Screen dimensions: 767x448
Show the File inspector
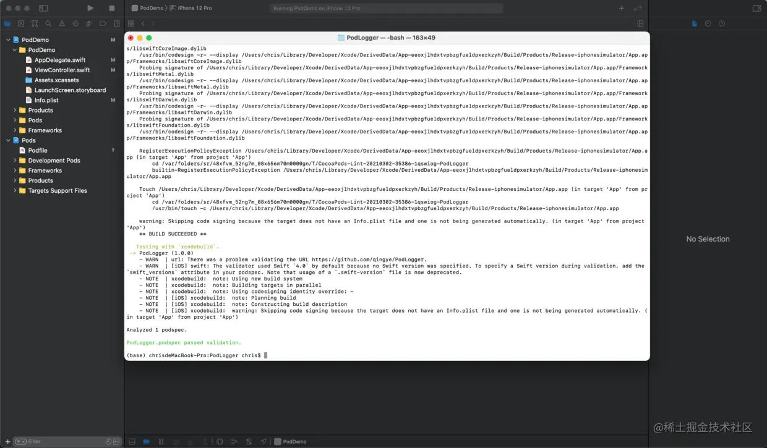[x=695, y=23]
